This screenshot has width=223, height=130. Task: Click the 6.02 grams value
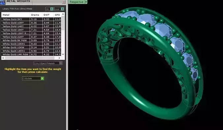click(x=34, y=26)
